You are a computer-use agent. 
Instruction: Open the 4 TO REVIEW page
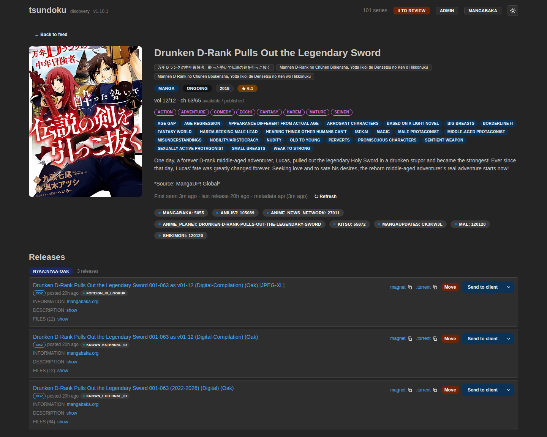pyautogui.click(x=411, y=11)
